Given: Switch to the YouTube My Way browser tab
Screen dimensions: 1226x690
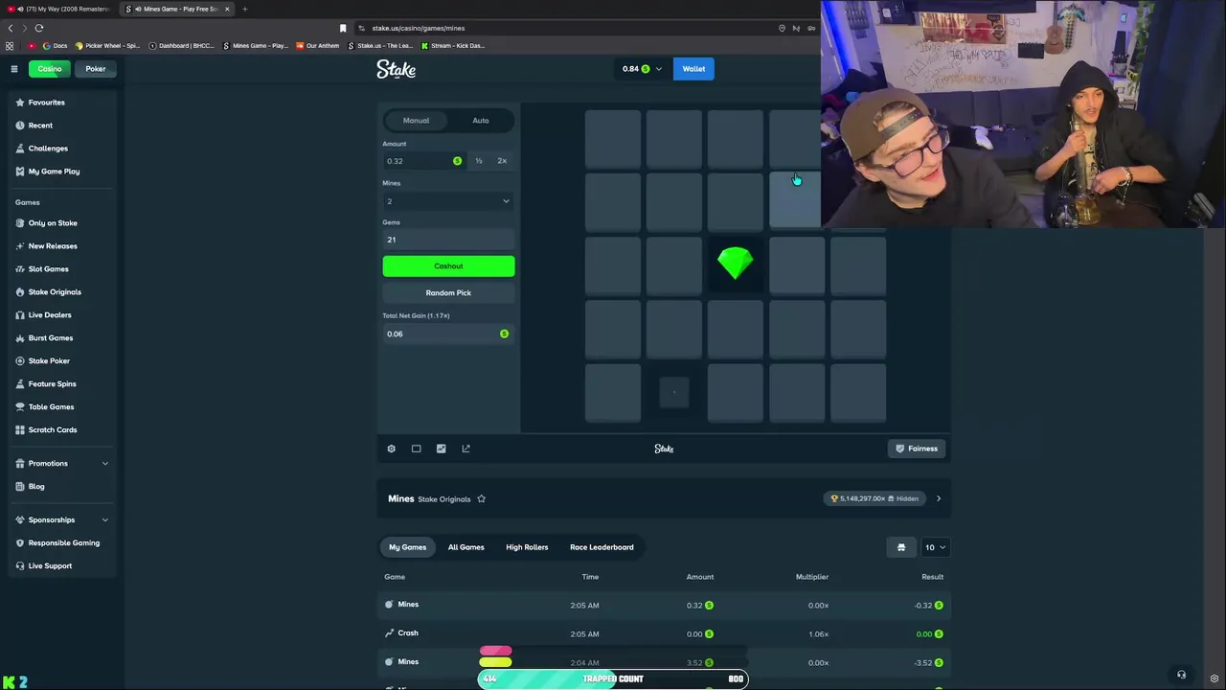Looking at the screenshot, I should pos(59,9).
